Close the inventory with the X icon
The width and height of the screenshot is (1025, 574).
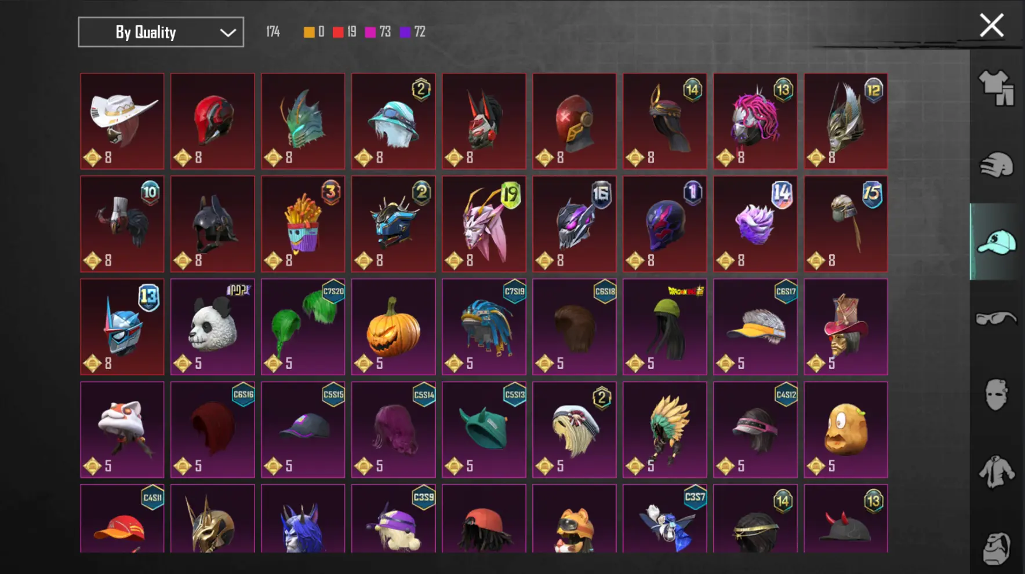point(991,25)
